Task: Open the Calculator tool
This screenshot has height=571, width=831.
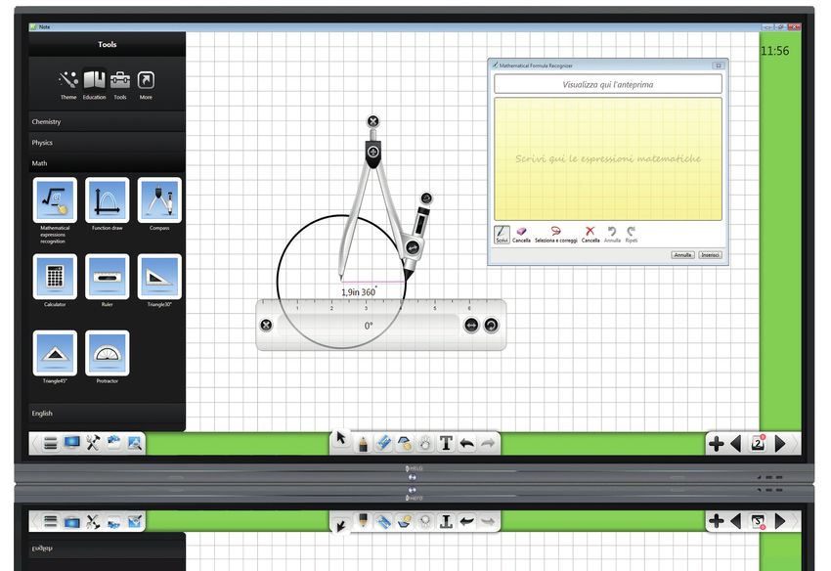Action: click(x=55, y=277)
